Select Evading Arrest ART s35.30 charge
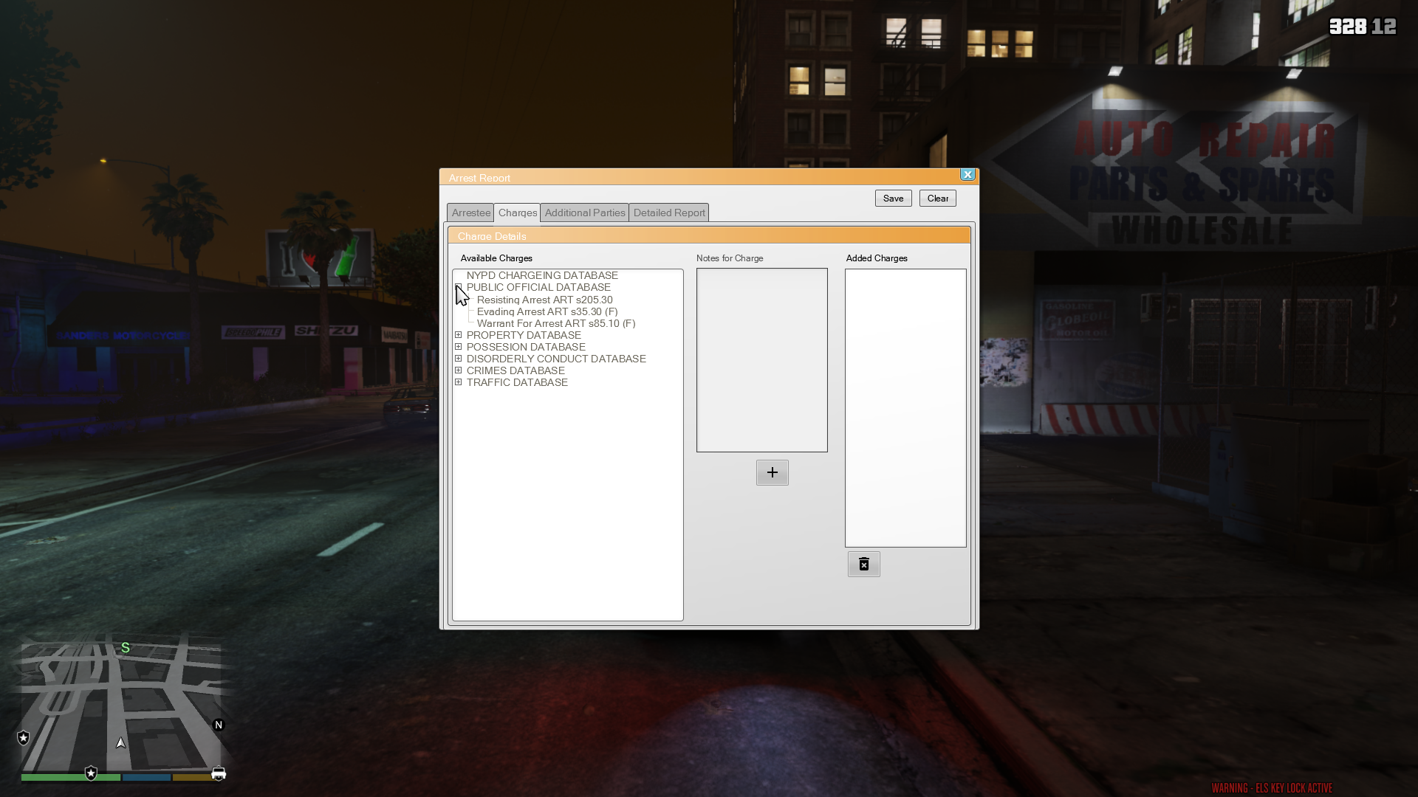 547,311
